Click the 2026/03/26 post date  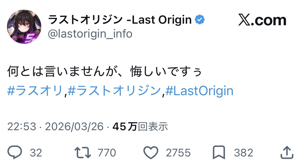point(74,127)
